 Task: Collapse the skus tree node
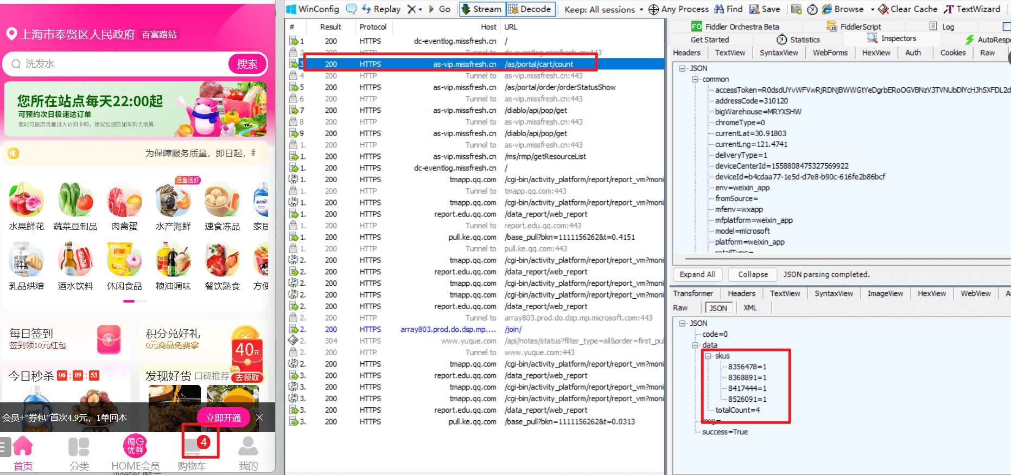tap(708, 356)
